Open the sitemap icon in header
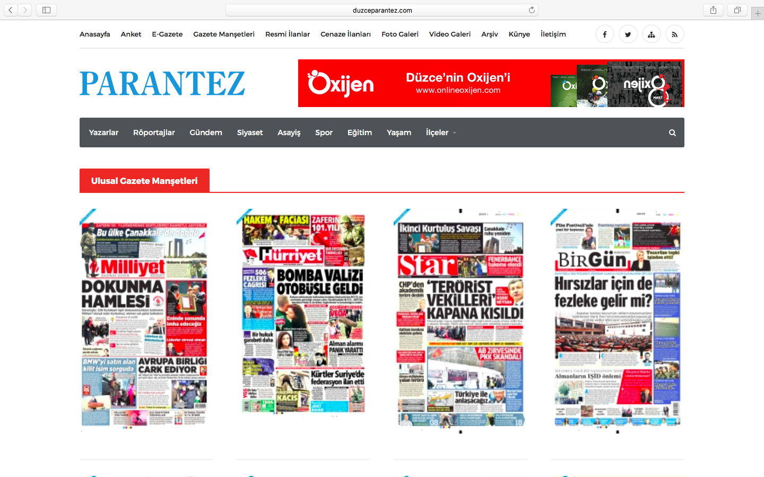Screen dimensions: 764x477 click(651, 34)
